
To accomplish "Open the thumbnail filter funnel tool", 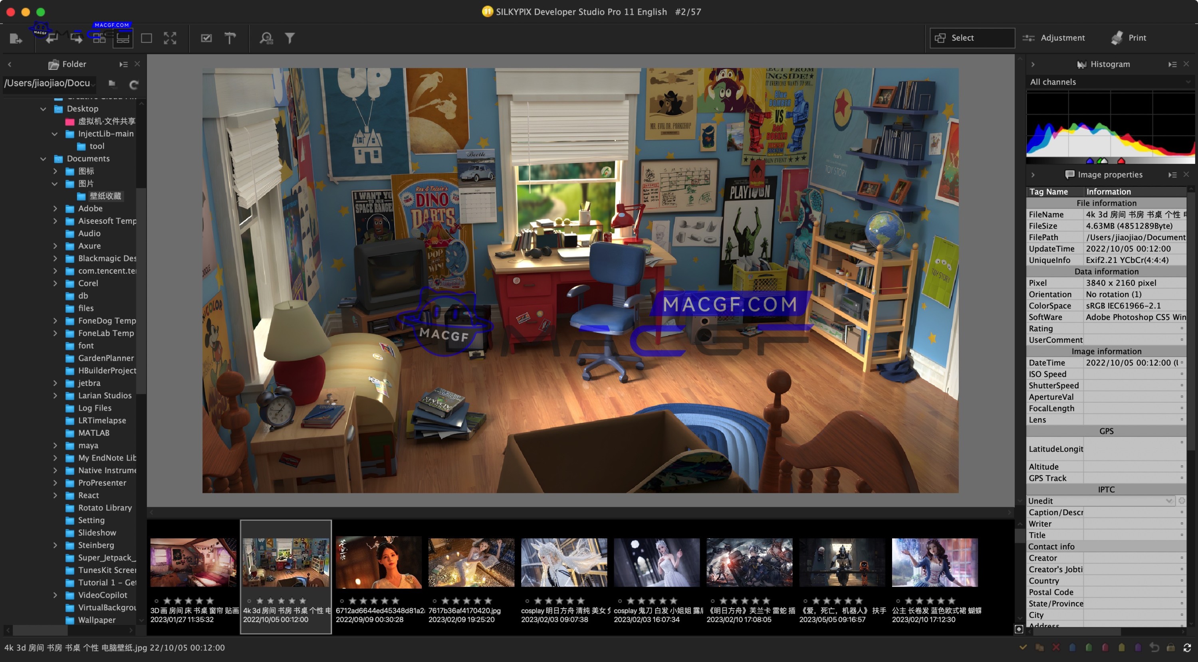I will pos(290,38).
